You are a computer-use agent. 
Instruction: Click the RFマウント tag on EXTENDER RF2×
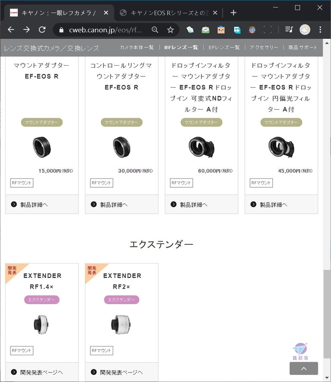pos(102,351)
